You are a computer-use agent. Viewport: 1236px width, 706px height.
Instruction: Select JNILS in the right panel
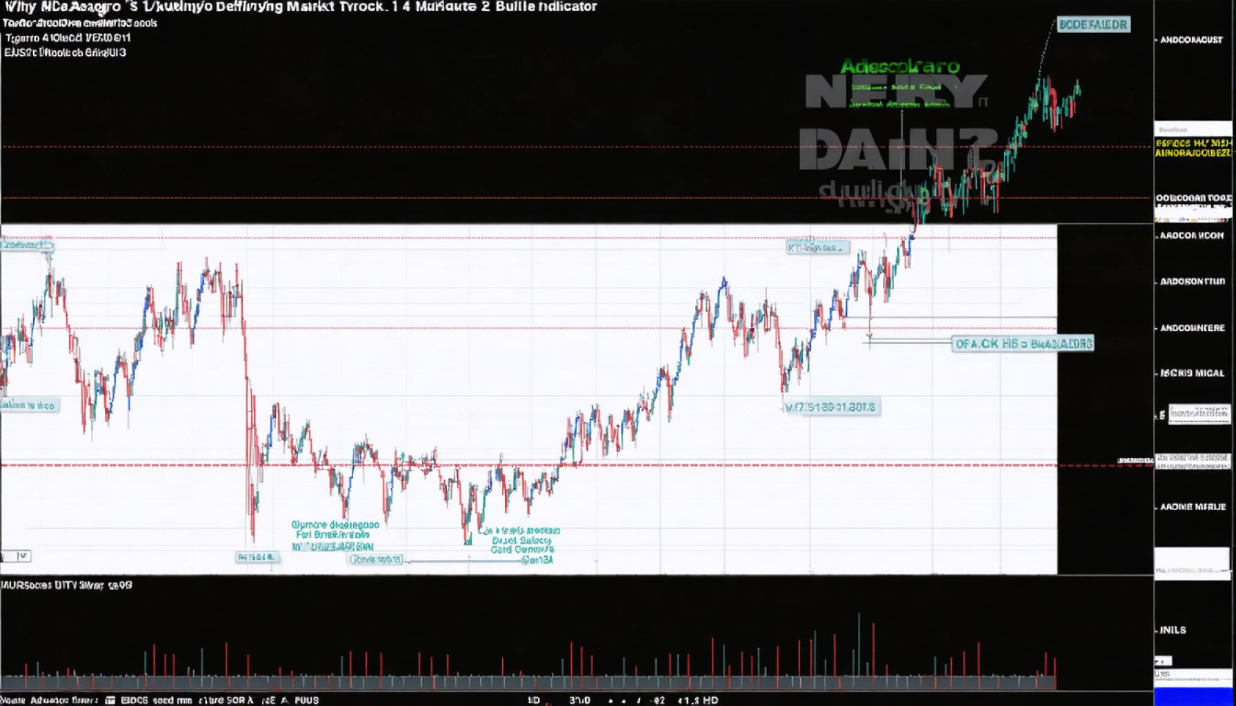(1173, 630)
